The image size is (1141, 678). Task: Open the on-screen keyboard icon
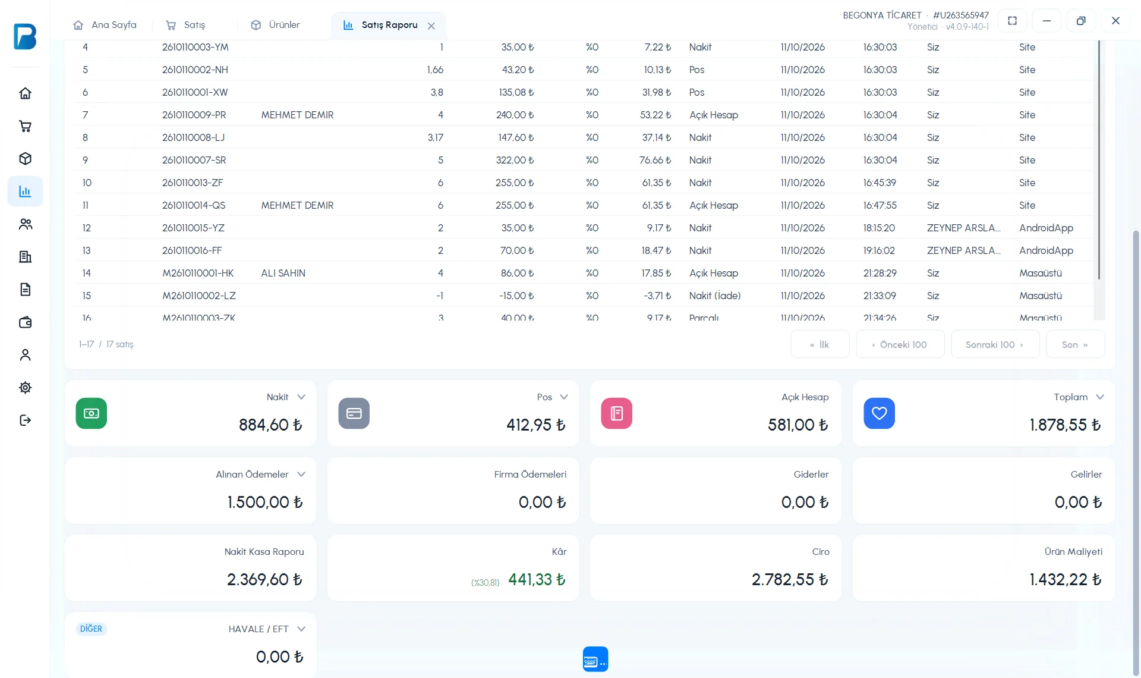pos(595,659)
